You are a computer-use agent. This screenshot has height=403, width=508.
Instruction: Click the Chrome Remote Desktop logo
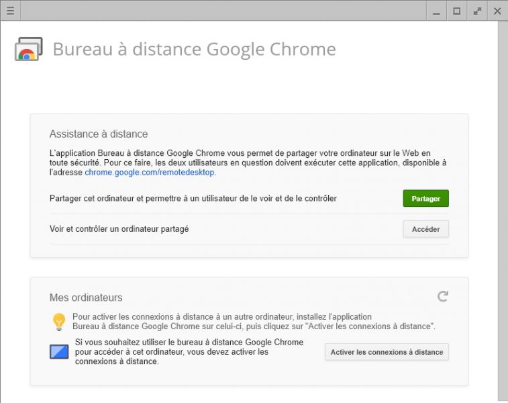coord(28,49)
